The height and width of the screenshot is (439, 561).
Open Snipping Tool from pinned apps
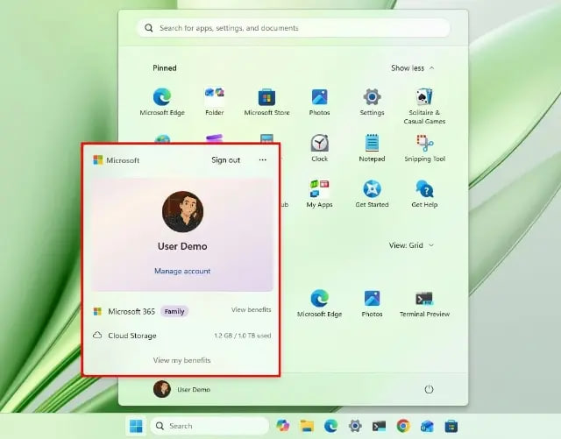[x=424, y=148]
